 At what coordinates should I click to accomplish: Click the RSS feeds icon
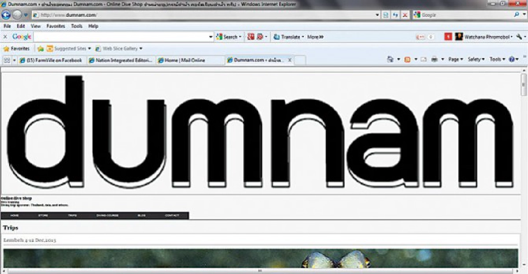point(407,59)
